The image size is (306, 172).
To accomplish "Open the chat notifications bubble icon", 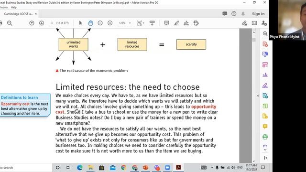I will coord(225,14).
